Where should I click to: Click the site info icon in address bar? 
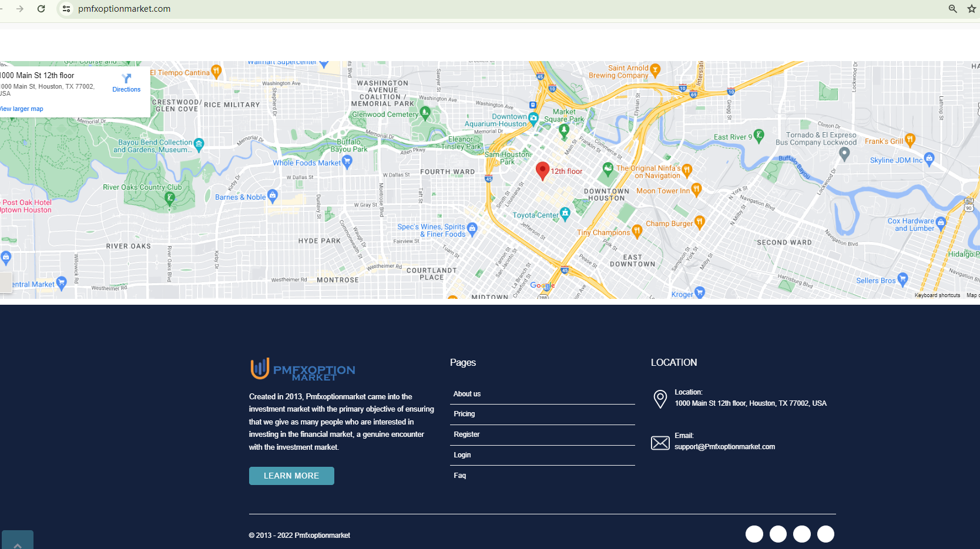tap(66, 9)
